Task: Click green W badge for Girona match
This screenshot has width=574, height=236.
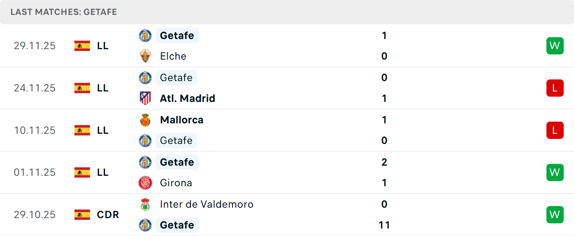Action: 555,173
